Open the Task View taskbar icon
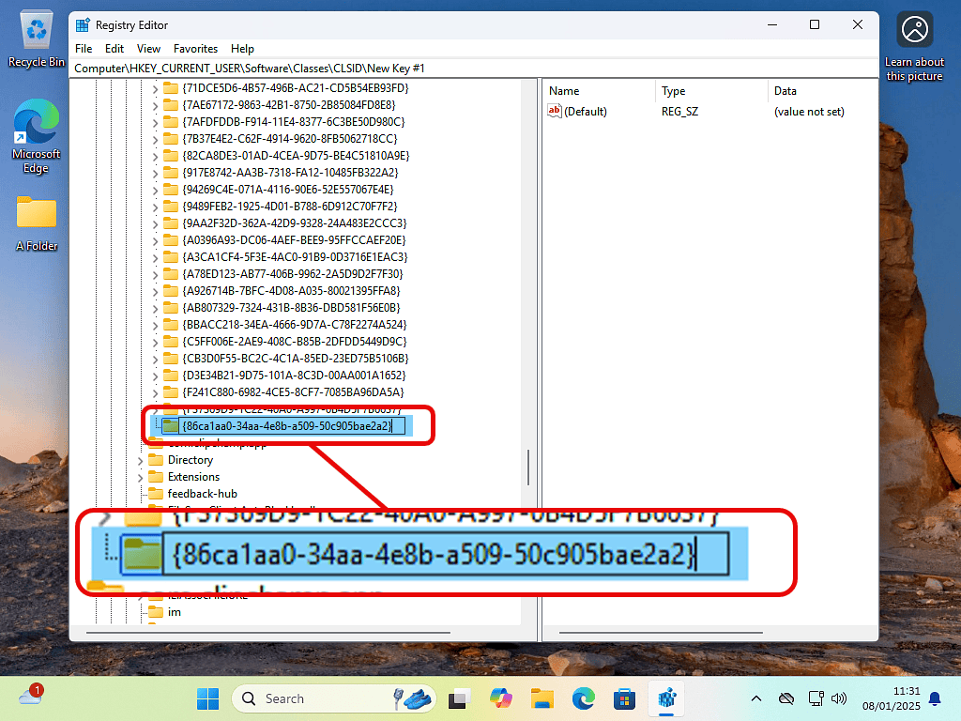961x721 pixels. click(459, 698)
